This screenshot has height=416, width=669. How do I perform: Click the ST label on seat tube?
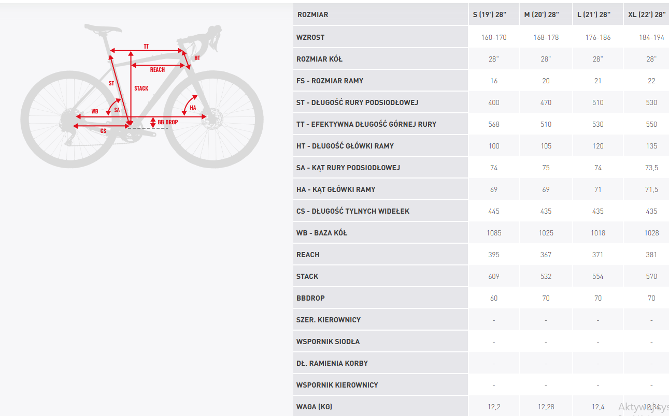point(111,83)
